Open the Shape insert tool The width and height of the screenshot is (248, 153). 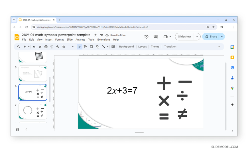[x=97, y=47]
